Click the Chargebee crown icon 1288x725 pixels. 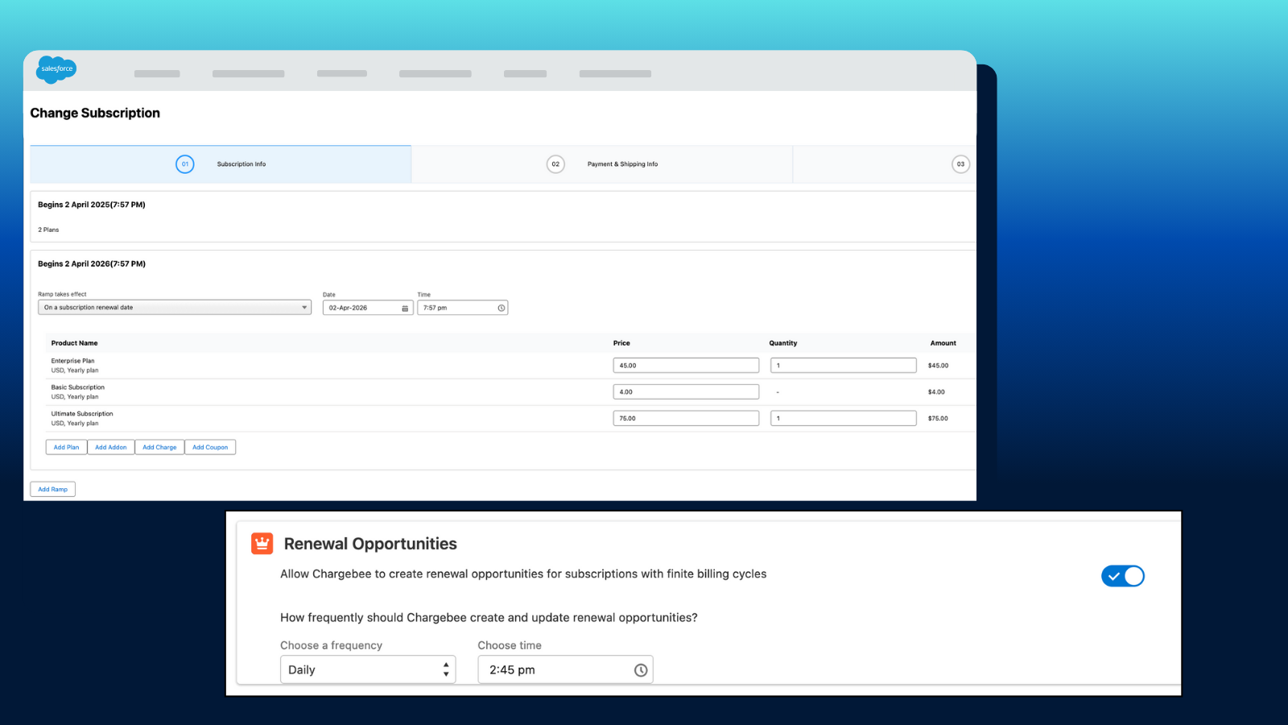coord(262,544)
